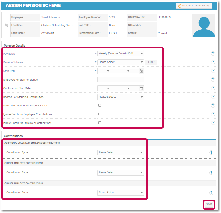This screenshot has height=213, width=221.
Task: Open Change Employer Contributions type dropdown
Action: click(x=121, y=172)
